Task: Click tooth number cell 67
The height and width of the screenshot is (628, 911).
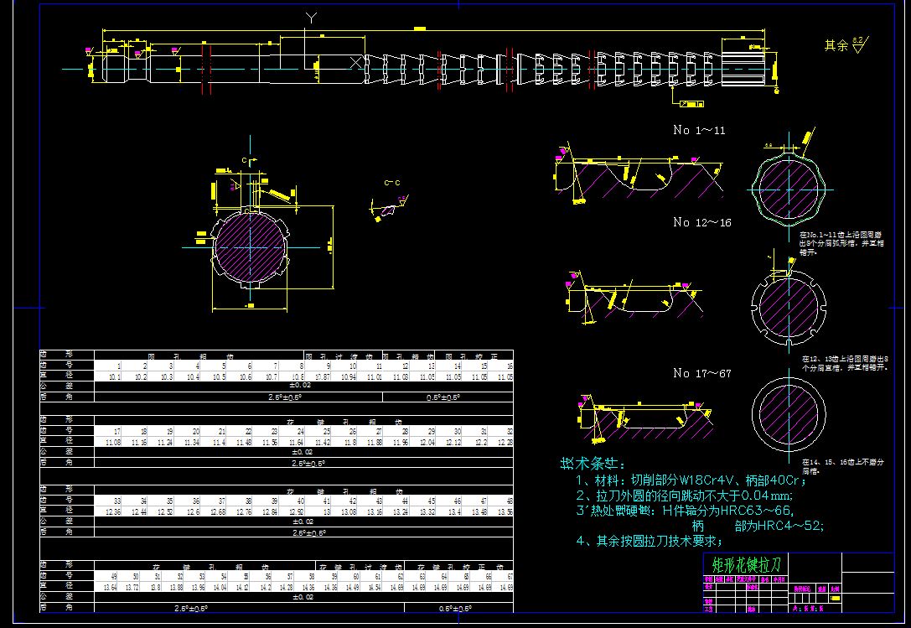Action: [x=510, y=577]
